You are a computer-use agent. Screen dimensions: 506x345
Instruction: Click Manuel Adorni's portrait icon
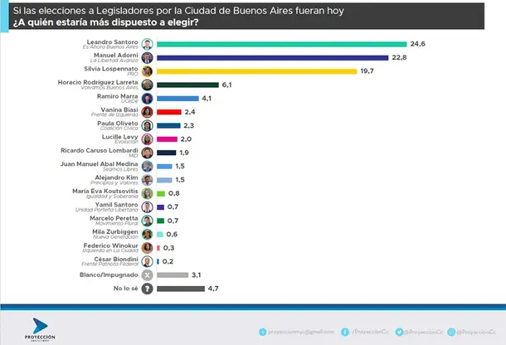(147, 58)
